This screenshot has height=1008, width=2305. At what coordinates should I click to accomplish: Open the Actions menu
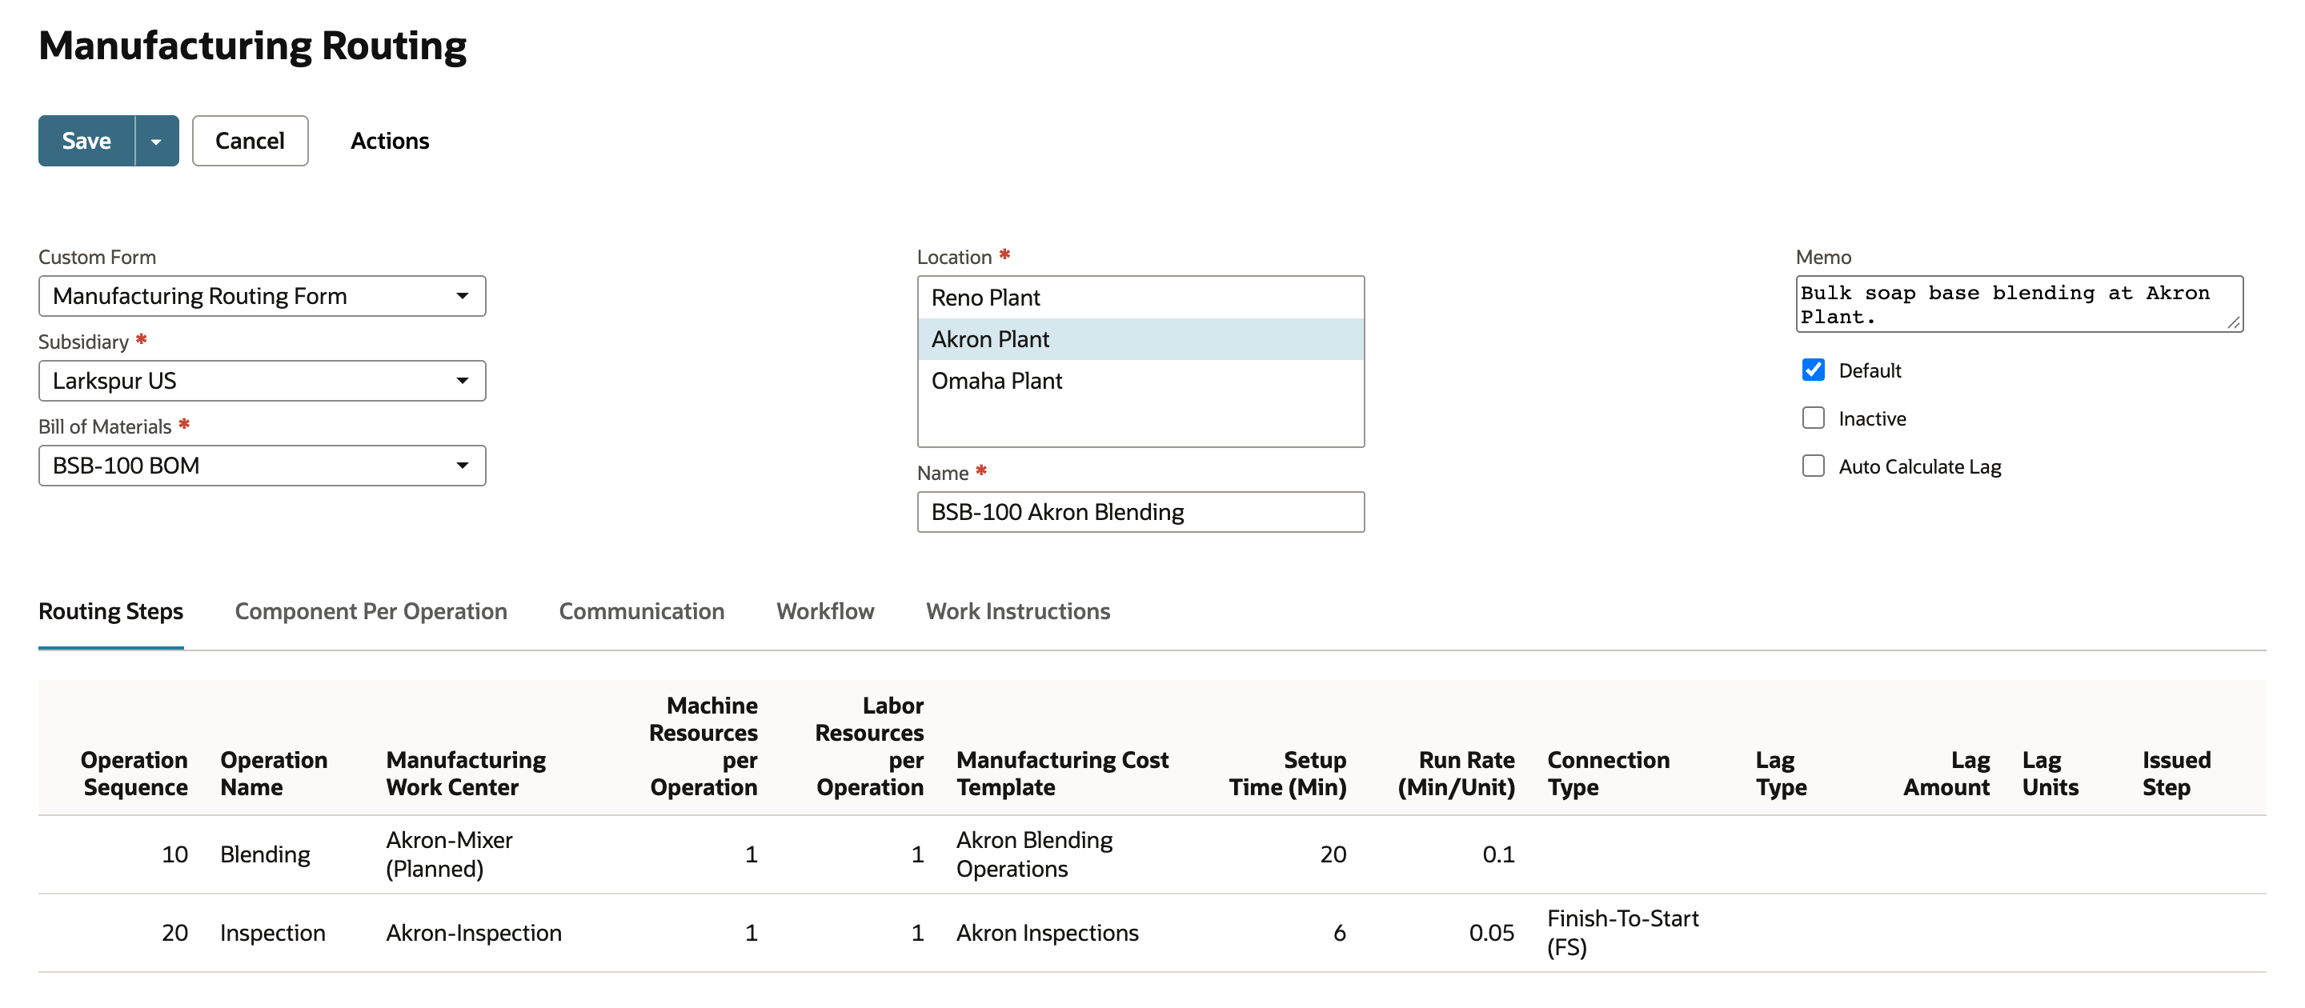pyautogui.click(x=389, y=141)
